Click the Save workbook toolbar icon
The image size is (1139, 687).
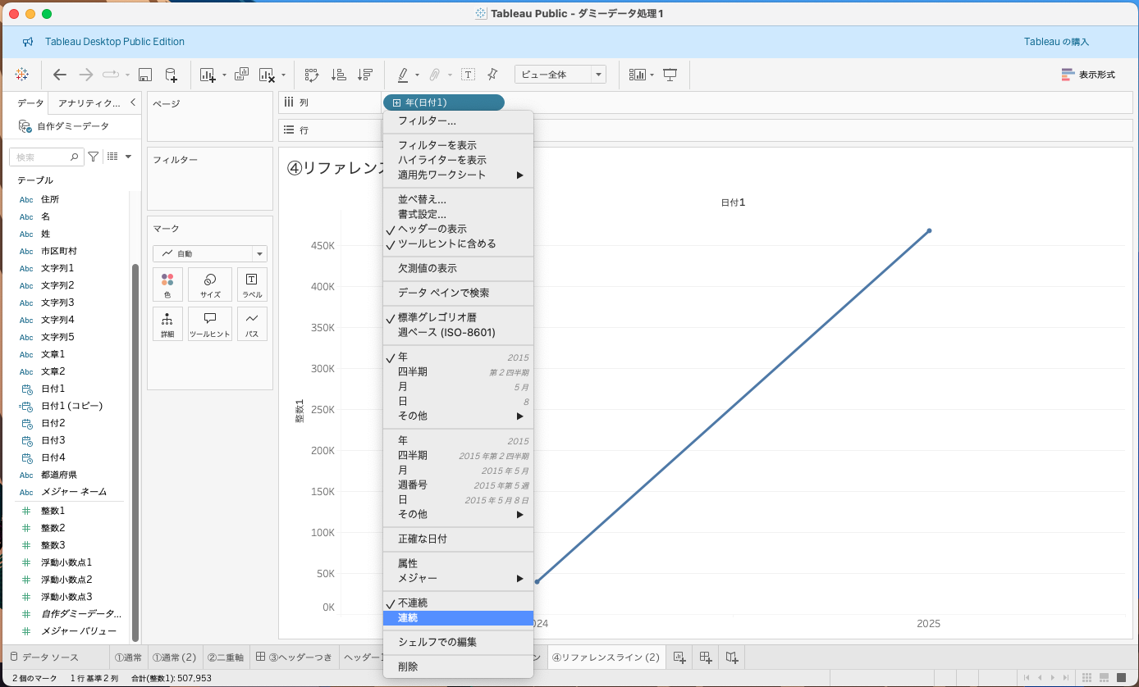coord(144,75)
